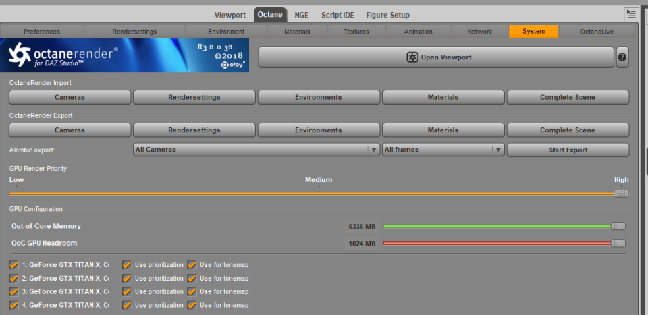Click the Low priority label

(x=16, y=180)
